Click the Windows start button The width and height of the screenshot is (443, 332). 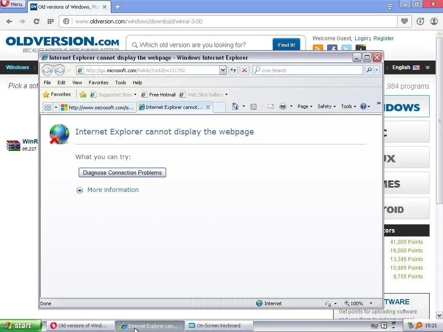click(x=21, y=326)
